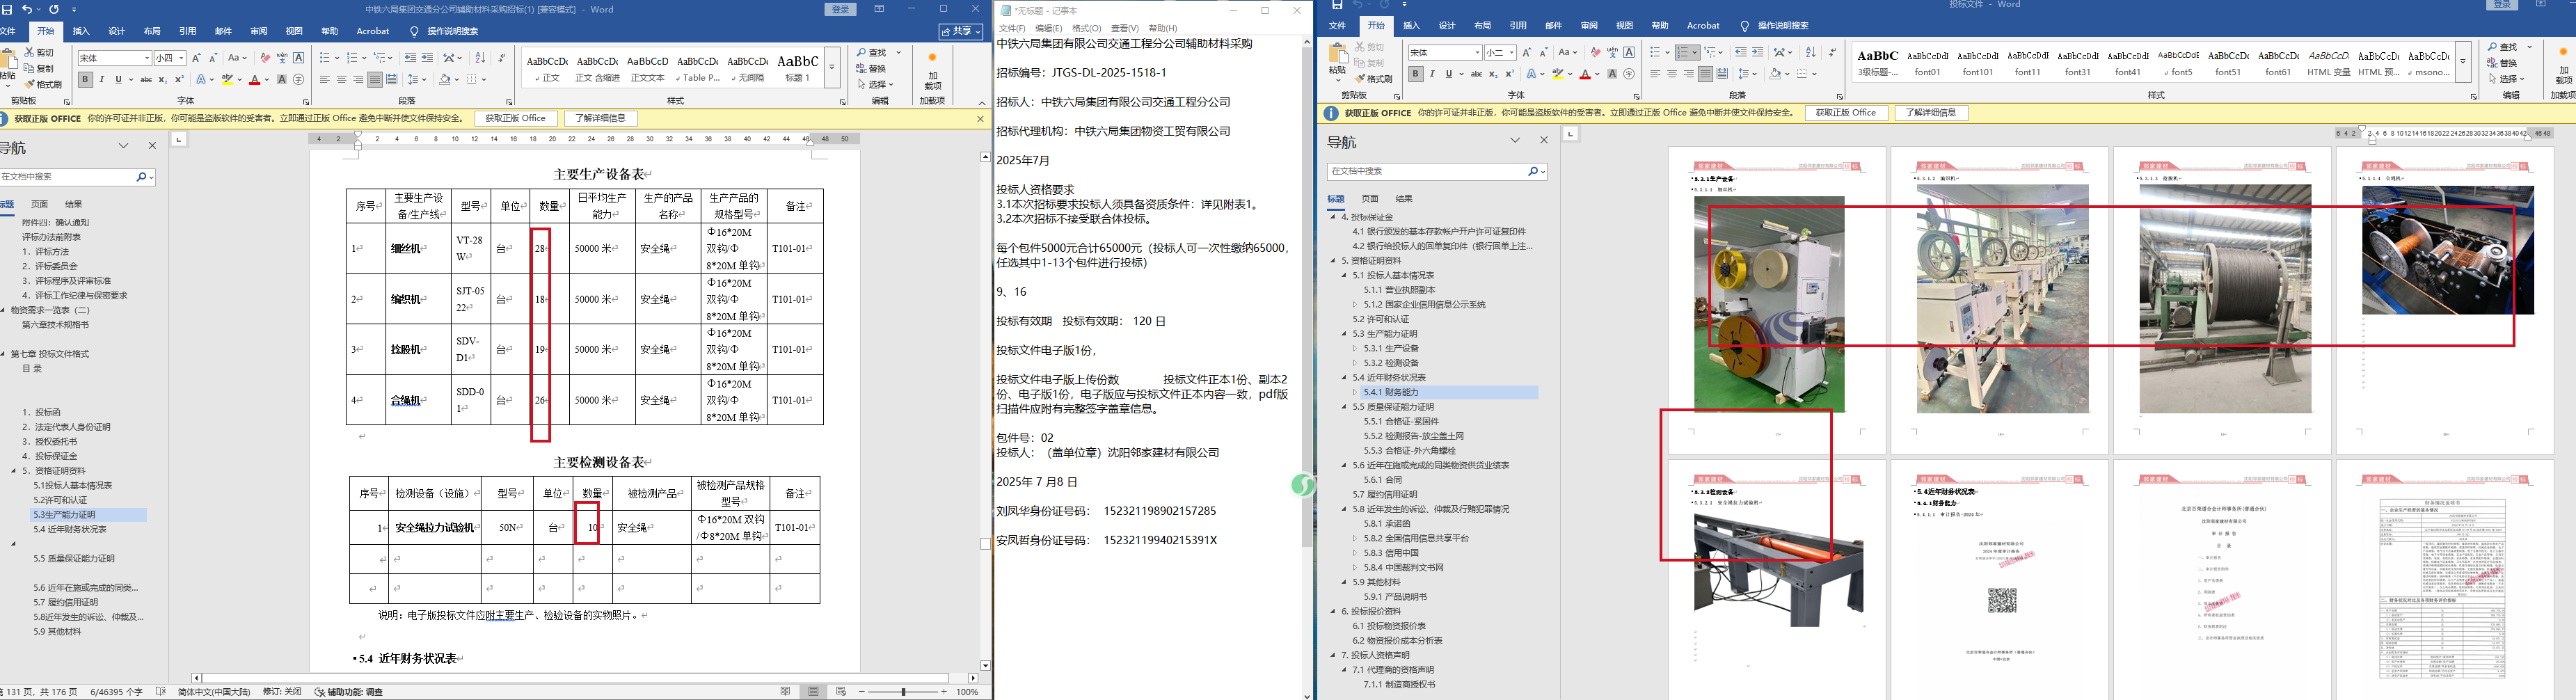
Task: Open the font name dropdown (宋体) in the left Word ribbon
Action: [x=148, y=58]
